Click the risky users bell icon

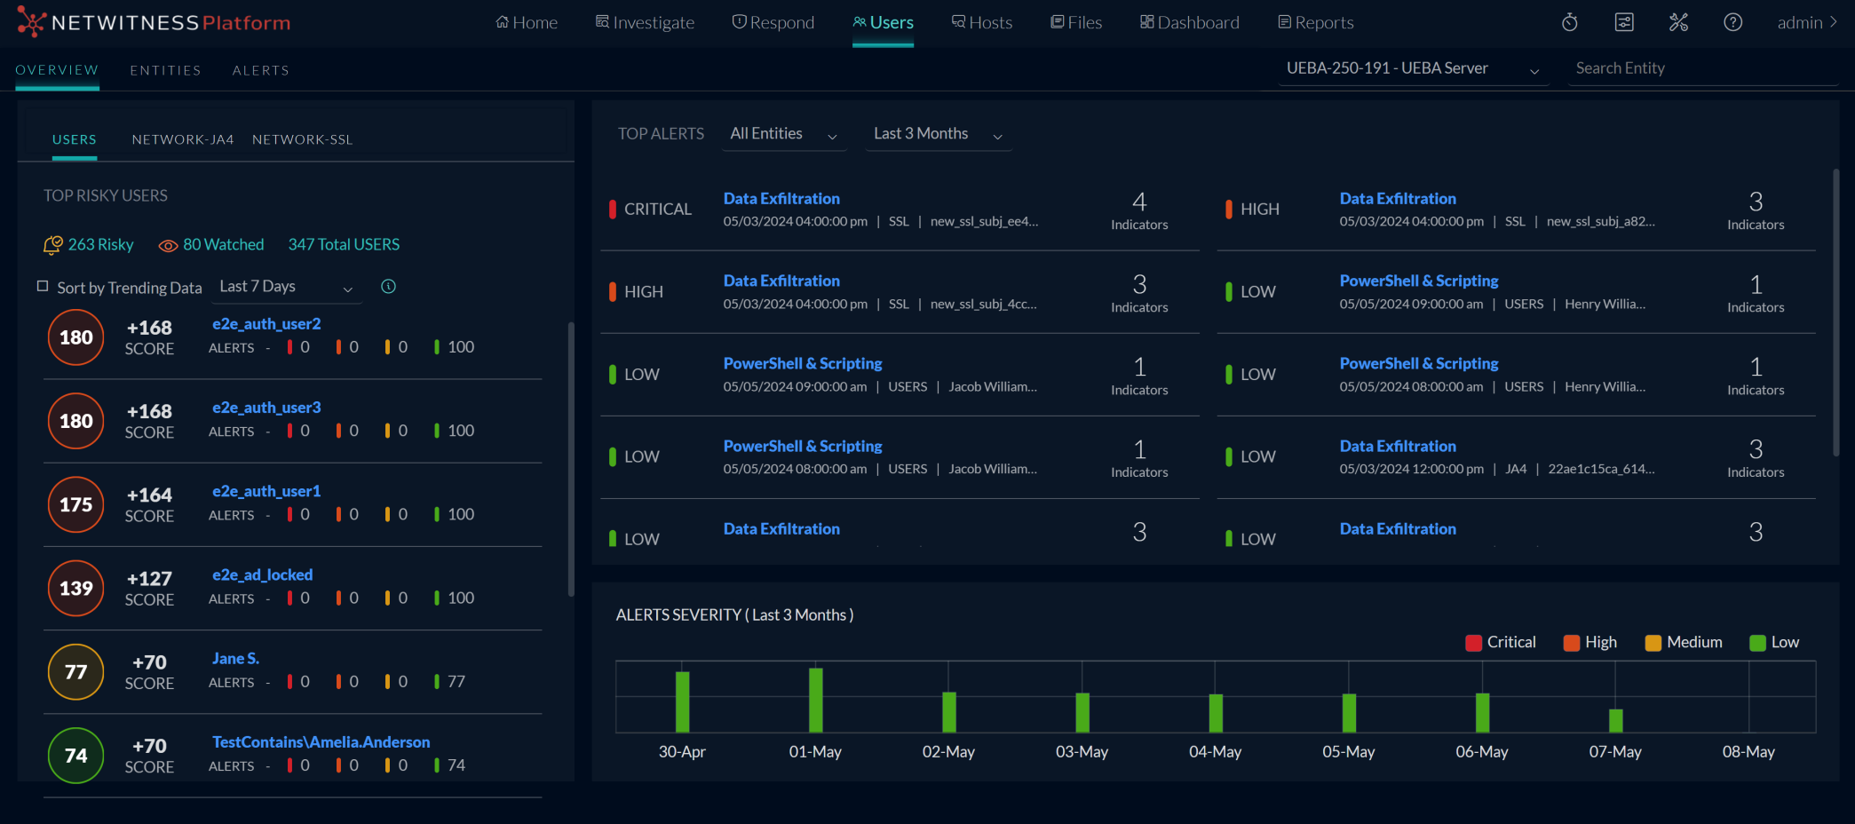[53, 244]
